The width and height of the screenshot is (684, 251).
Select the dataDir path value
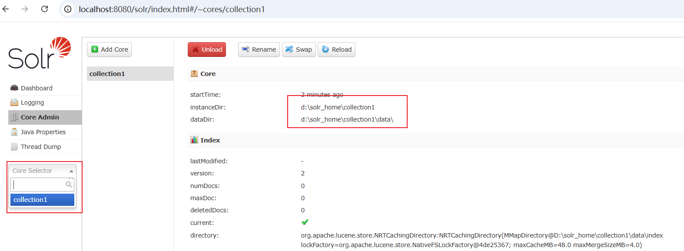coord(347,119)
